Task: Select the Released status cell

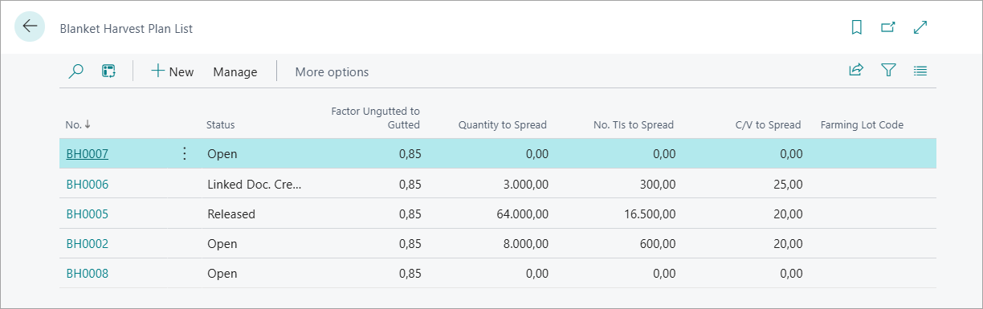Action: coord(231,213)
